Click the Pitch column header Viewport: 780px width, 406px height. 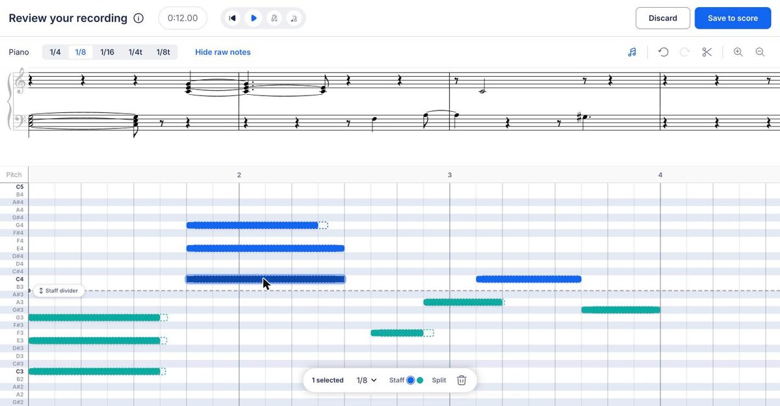pos(14,175)
